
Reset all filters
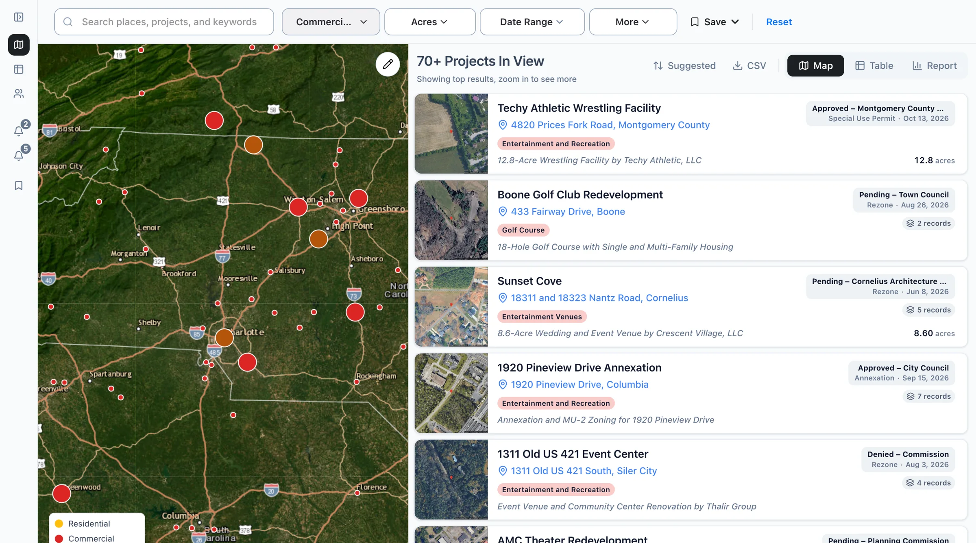click(x=779, y=22)
